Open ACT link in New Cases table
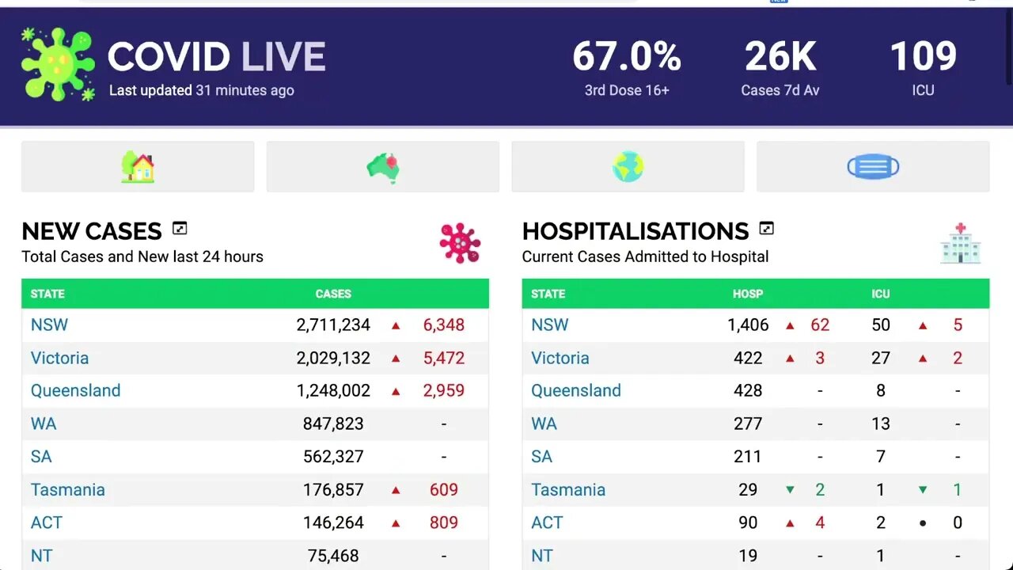The height and width of the screenshot is (570, 1013). pyautogui.click(x=46, y=522)
